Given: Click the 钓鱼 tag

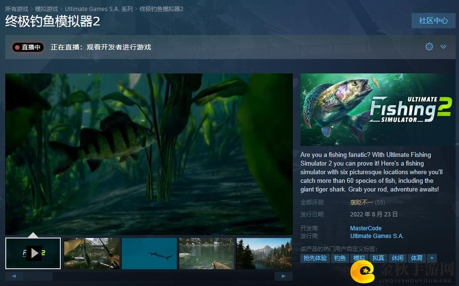Looking at the screenshot, I should pos(340,258).
